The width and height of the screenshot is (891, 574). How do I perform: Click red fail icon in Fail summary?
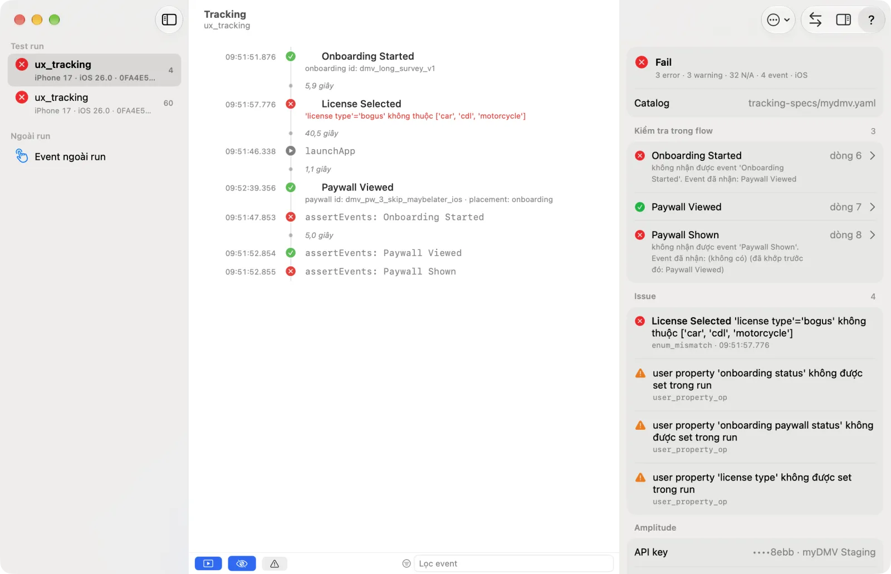(x=642, y=62)
